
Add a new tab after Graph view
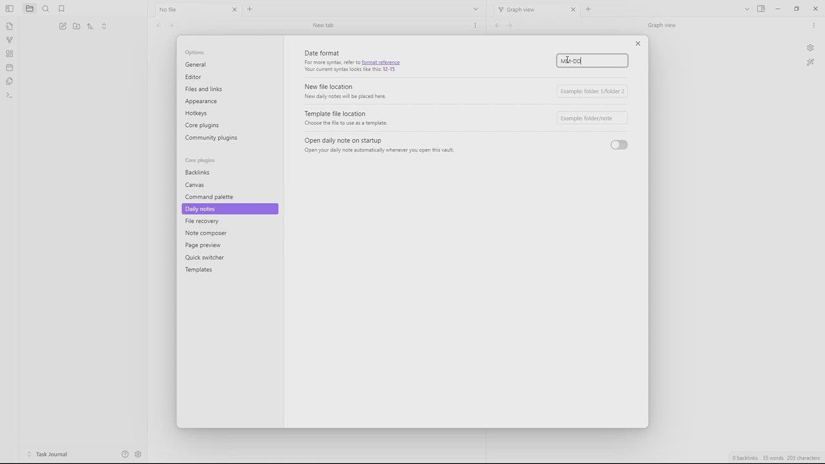588,9
